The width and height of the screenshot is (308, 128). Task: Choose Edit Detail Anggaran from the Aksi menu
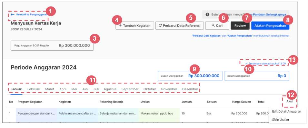coord(287,111)
